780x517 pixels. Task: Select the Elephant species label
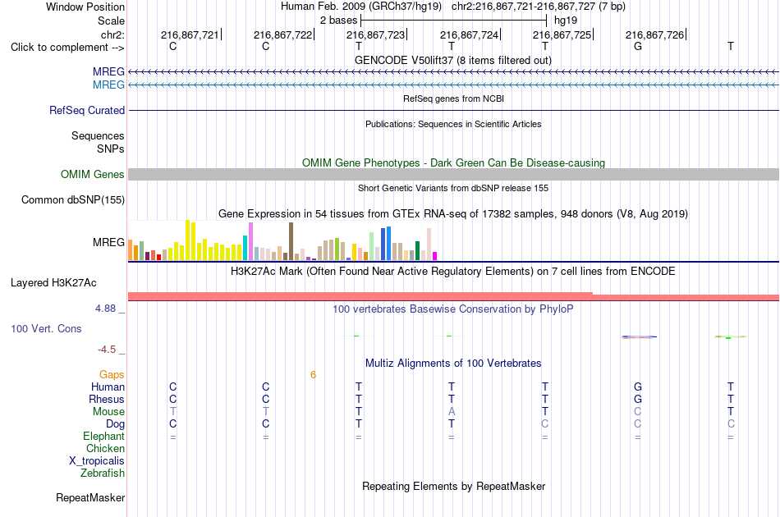[103, 436]
